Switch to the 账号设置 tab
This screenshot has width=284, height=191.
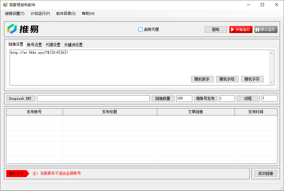(x=34, y=45)
